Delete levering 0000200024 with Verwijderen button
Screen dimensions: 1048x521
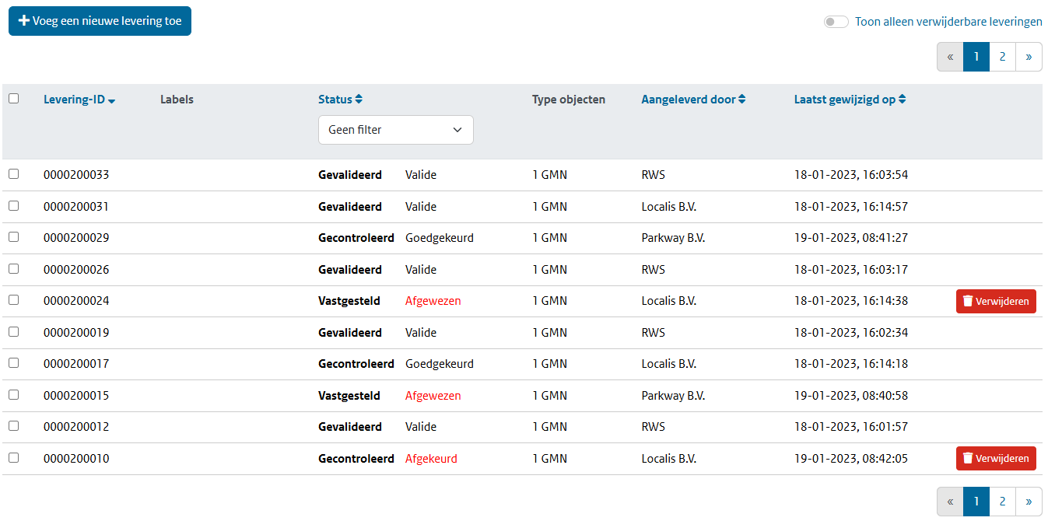(x=995, y=301)
